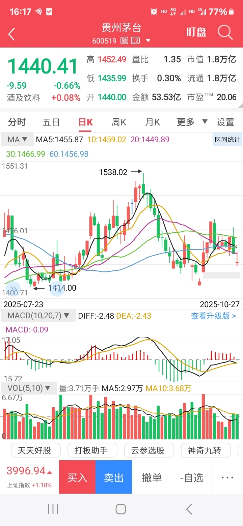The image size is (243, 526).
Task: Open the search magnifier icon
Action: [225, 32]
